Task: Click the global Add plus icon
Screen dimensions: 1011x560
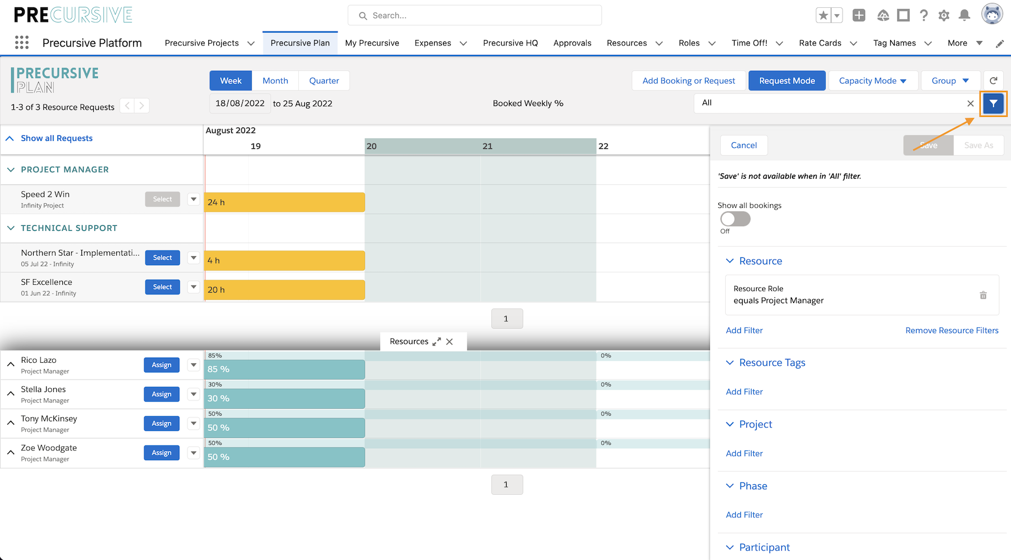Action: [859, 16]
